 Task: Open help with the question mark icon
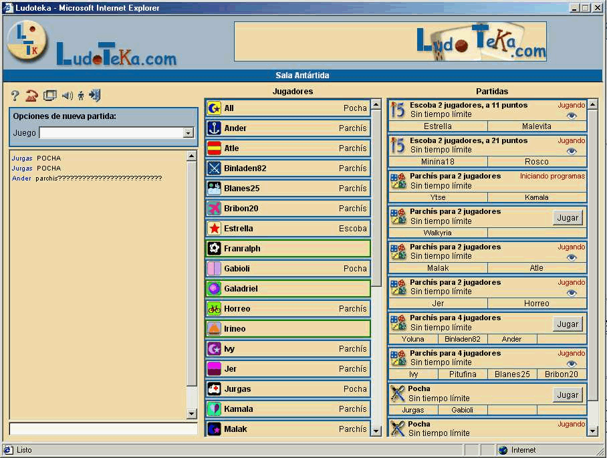[15, 96]
